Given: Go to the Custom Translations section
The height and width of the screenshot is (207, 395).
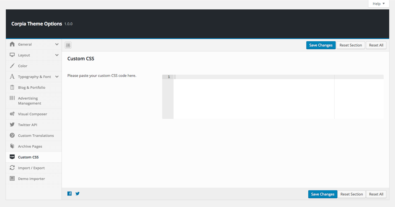Looking at the screenshot, I should (x=36, y=136).
